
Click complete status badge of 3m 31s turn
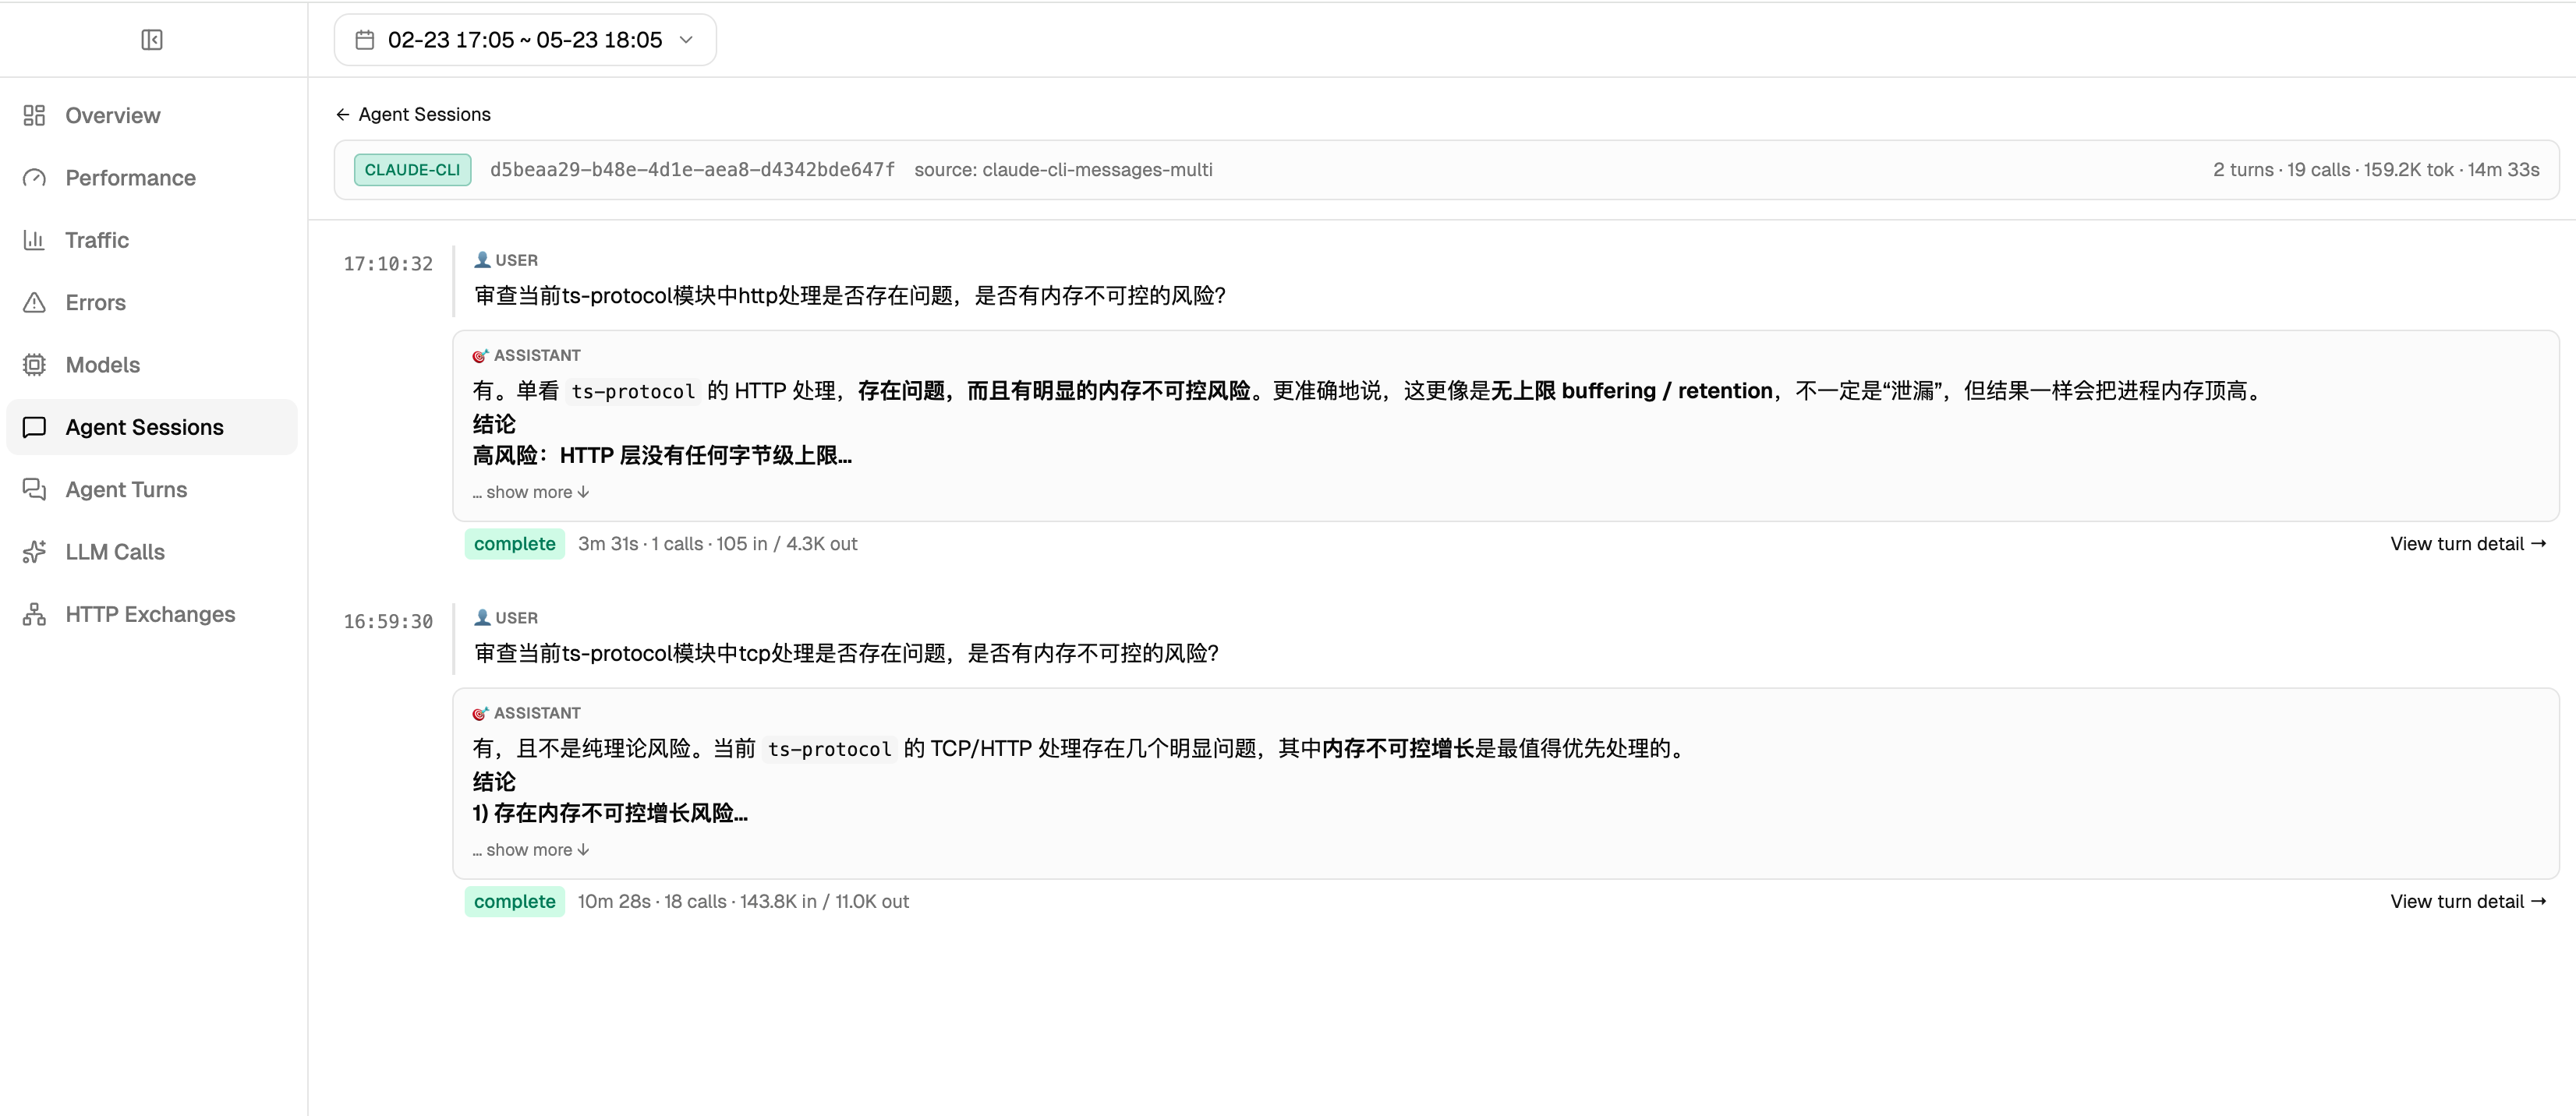(514, 544)
